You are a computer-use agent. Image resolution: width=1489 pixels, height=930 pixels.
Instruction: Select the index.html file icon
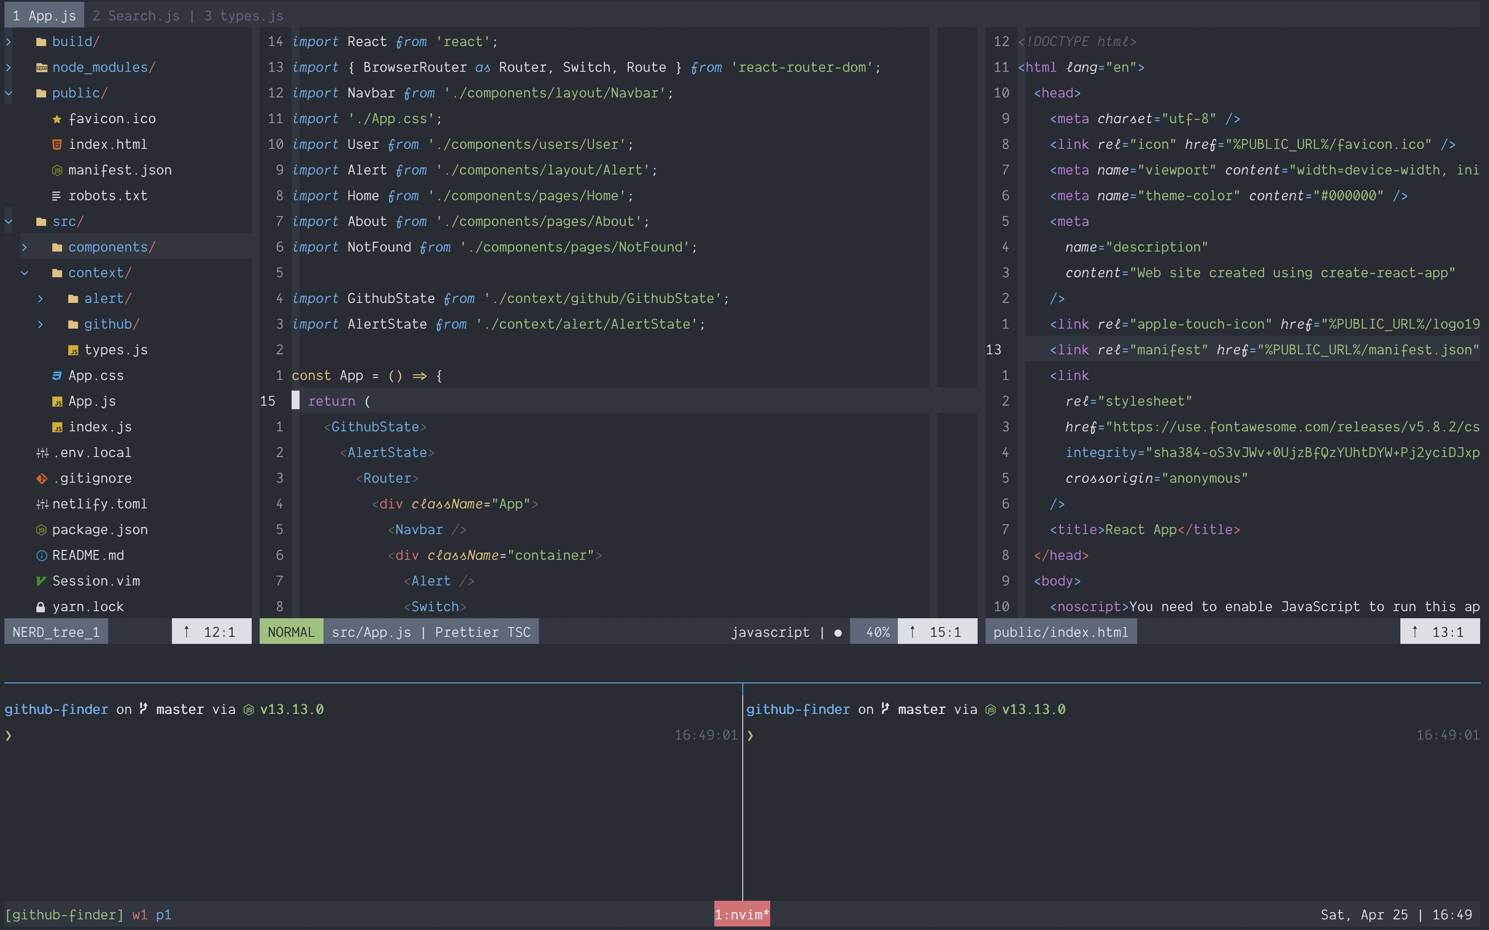(x=57, y=144)
